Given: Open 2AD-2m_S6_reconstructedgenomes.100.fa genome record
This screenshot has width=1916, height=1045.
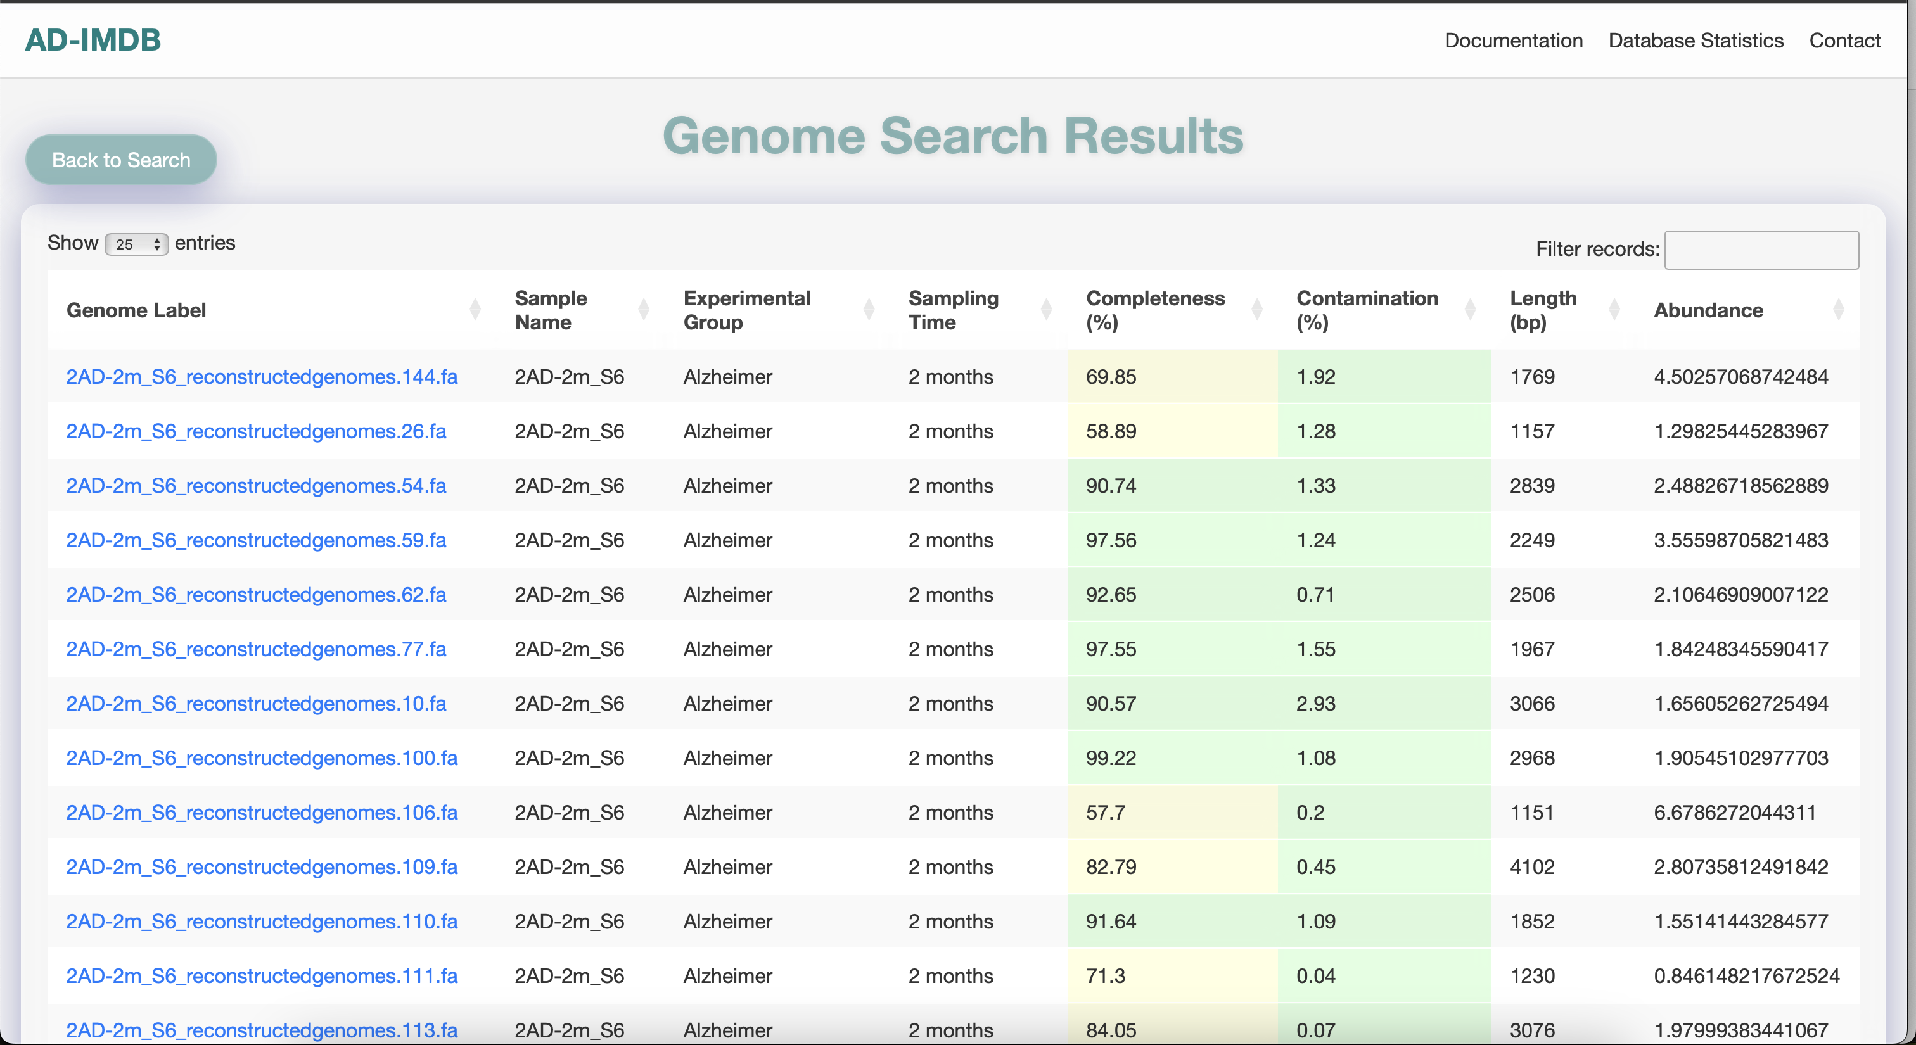Looking at the screenshot, I should point(262,758).
